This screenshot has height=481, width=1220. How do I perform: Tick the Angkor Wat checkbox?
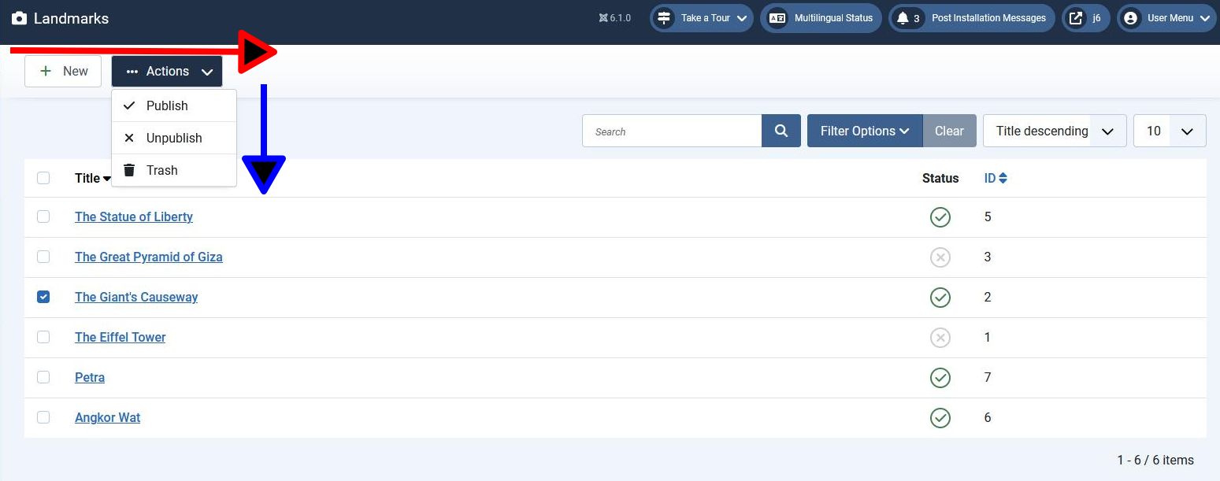[43, 417]
